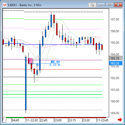
Task: Close the S.BIDU chart window
Action: click(x=118, y=5)
